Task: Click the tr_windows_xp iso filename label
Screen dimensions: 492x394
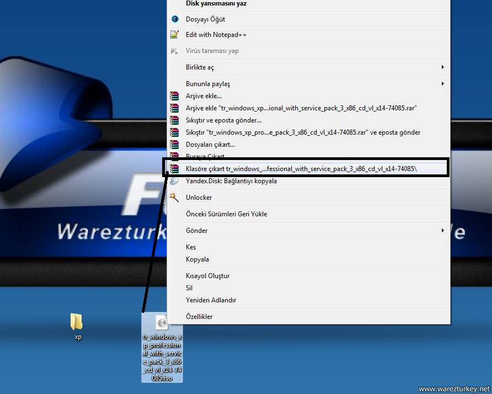Action: click(162, 357)
